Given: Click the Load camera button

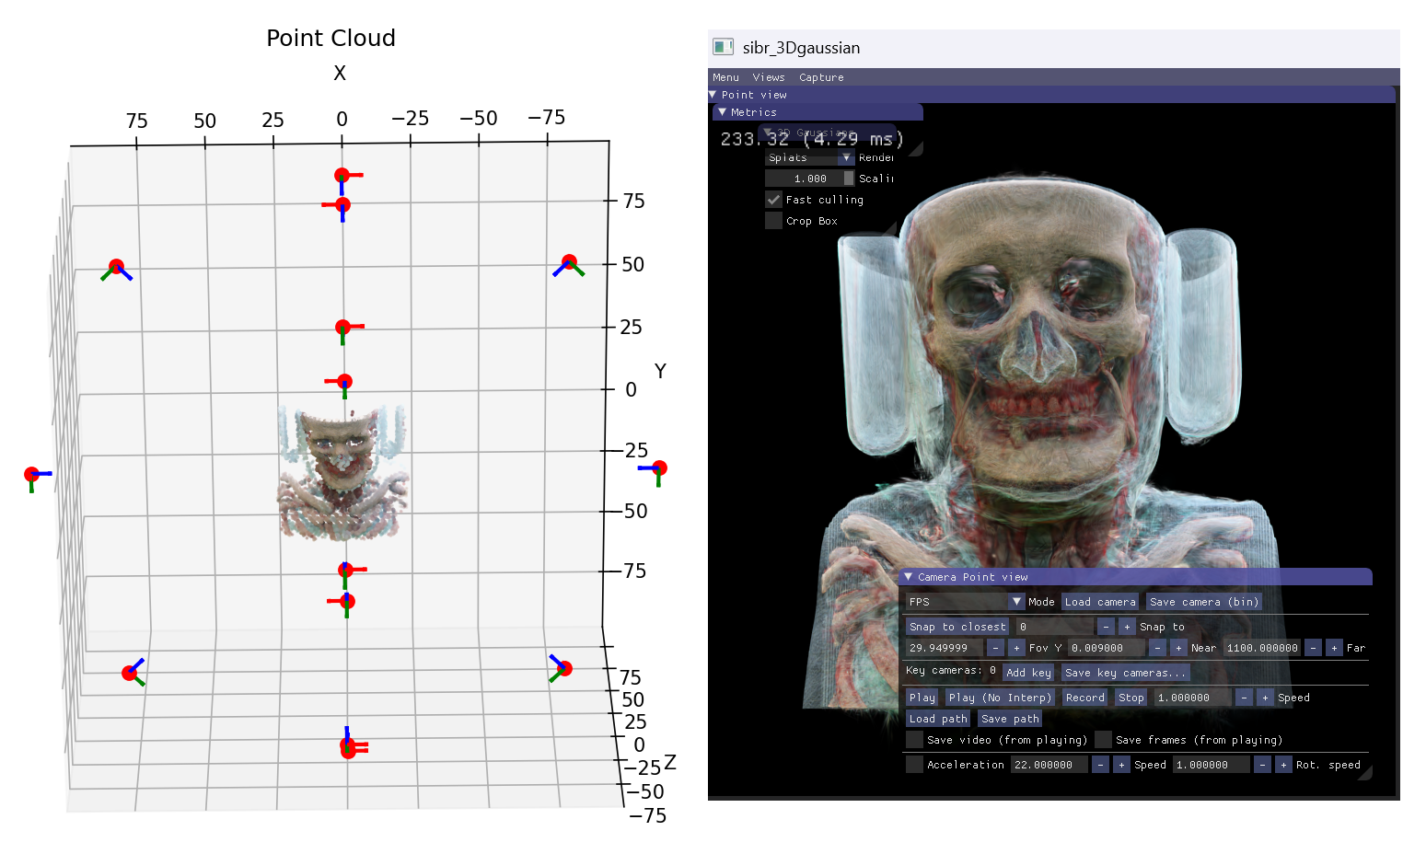Looking at the screenshot, I should pyautogui.click(x=1099, y=602).
